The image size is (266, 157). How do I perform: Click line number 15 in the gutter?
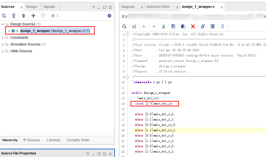point(123,109)
